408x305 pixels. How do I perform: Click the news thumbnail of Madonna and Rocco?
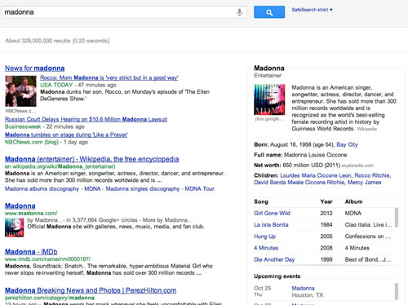click(x=20, y=91)
